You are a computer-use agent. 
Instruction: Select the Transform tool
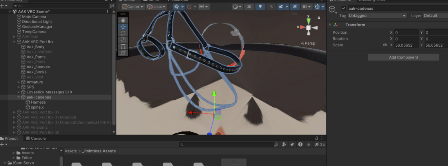tap(123, 53)
